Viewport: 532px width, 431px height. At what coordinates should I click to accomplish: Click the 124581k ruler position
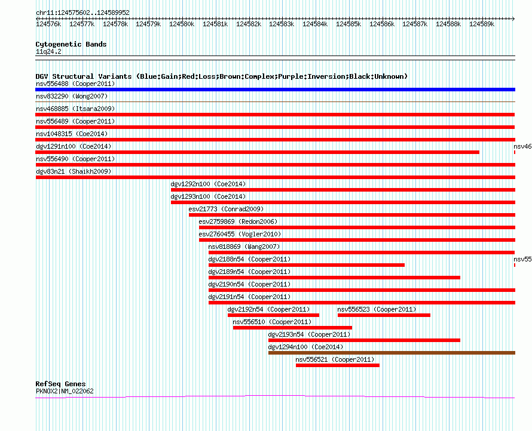tap(215, 24)
